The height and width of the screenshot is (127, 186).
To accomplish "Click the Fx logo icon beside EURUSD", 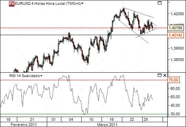I will coord(12,4).
